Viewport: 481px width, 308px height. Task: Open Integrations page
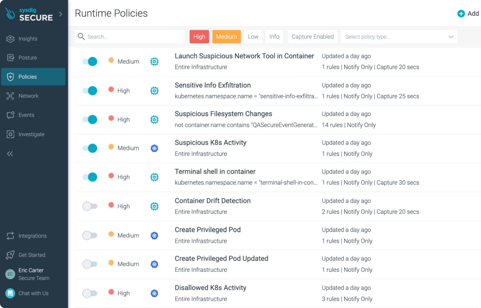coord(33,236)
